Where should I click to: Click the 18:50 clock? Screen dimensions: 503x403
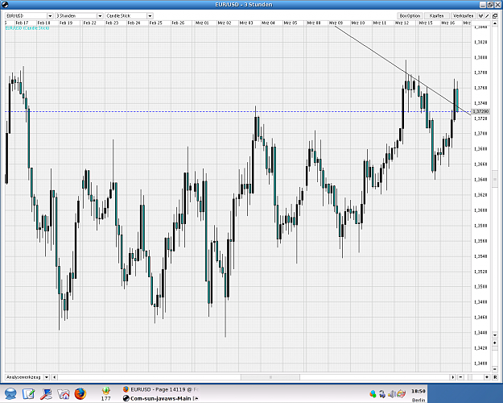(418, 391)
